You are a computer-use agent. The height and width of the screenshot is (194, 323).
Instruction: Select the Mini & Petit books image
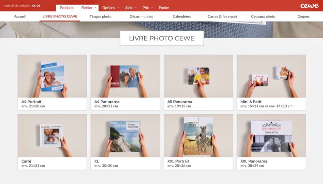(271, 76)
